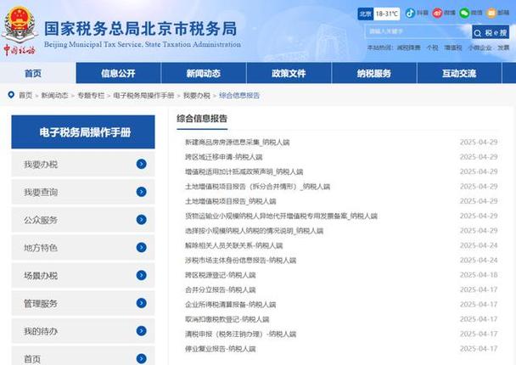Open the 政策文件 navigation tab
516x365 pixels.
point(289,73)
